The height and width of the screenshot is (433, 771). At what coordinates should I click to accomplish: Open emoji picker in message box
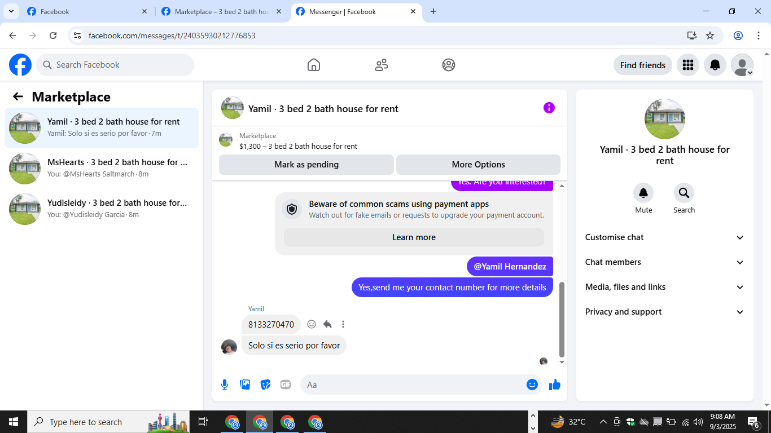pyautogui.click(x=532, y=385)
